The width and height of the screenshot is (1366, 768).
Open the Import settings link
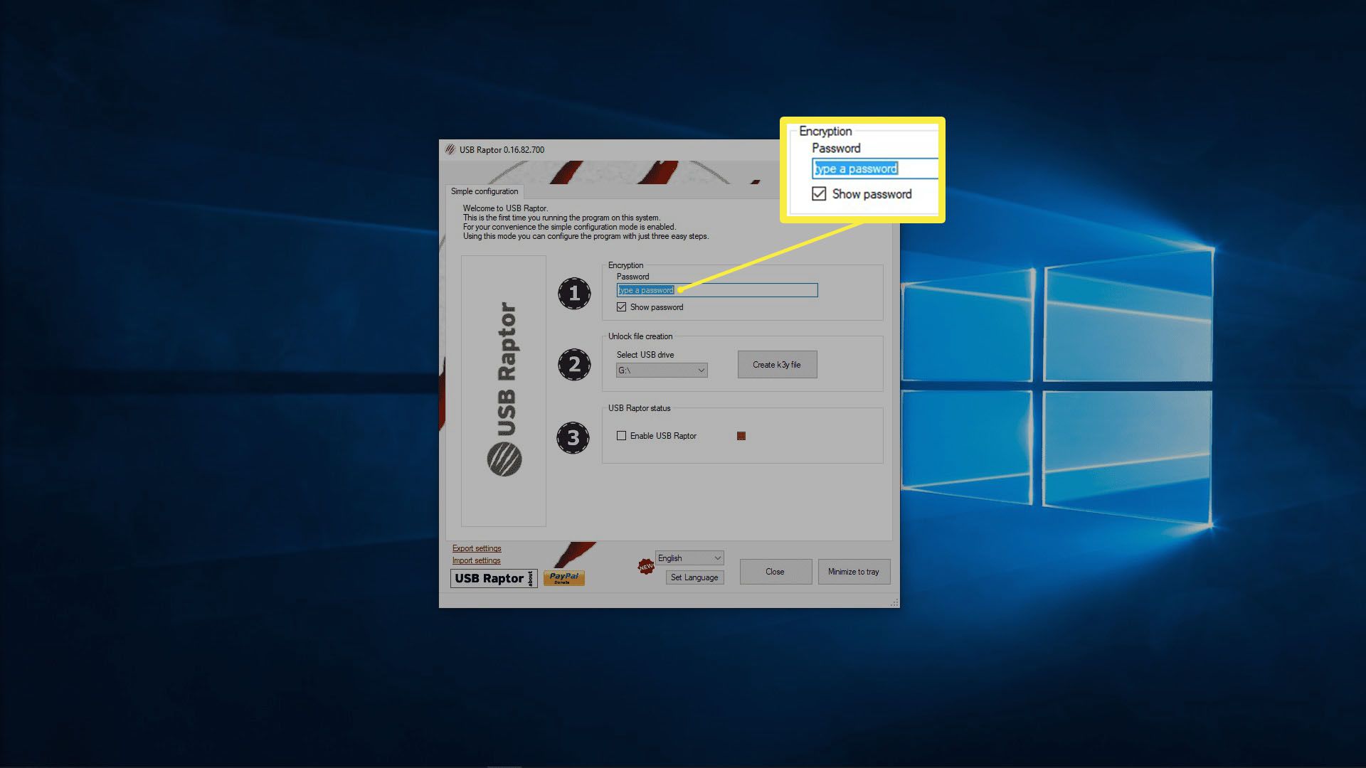tap(476, 560)
